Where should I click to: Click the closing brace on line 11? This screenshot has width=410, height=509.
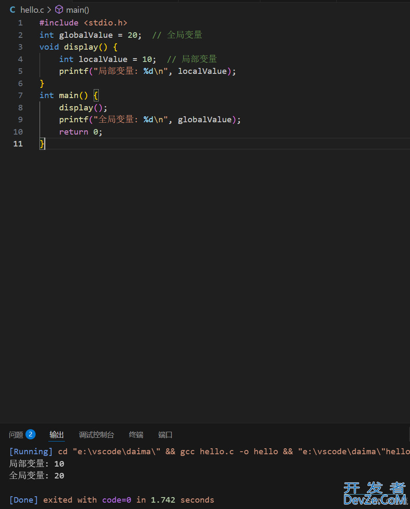(x=42, y=143)
